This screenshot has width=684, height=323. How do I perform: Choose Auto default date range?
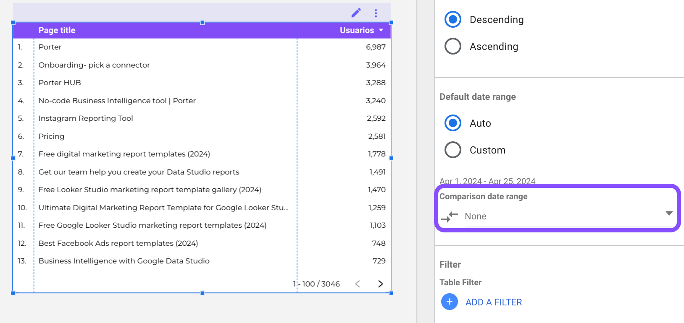(453, 123)
